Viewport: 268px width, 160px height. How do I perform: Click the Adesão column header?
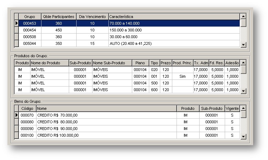click(x=232, y=63)
